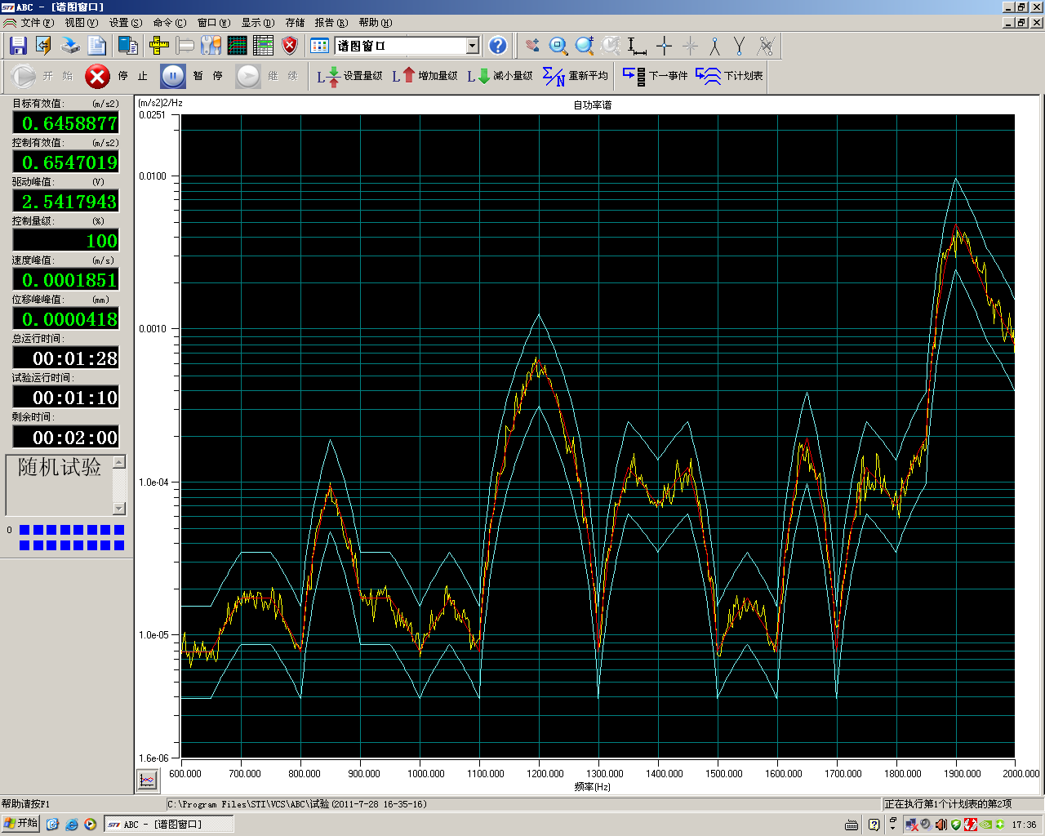Click the chart icon below plot corner
This screenshot has height=836, width=1045.
(x=147, y=780)
